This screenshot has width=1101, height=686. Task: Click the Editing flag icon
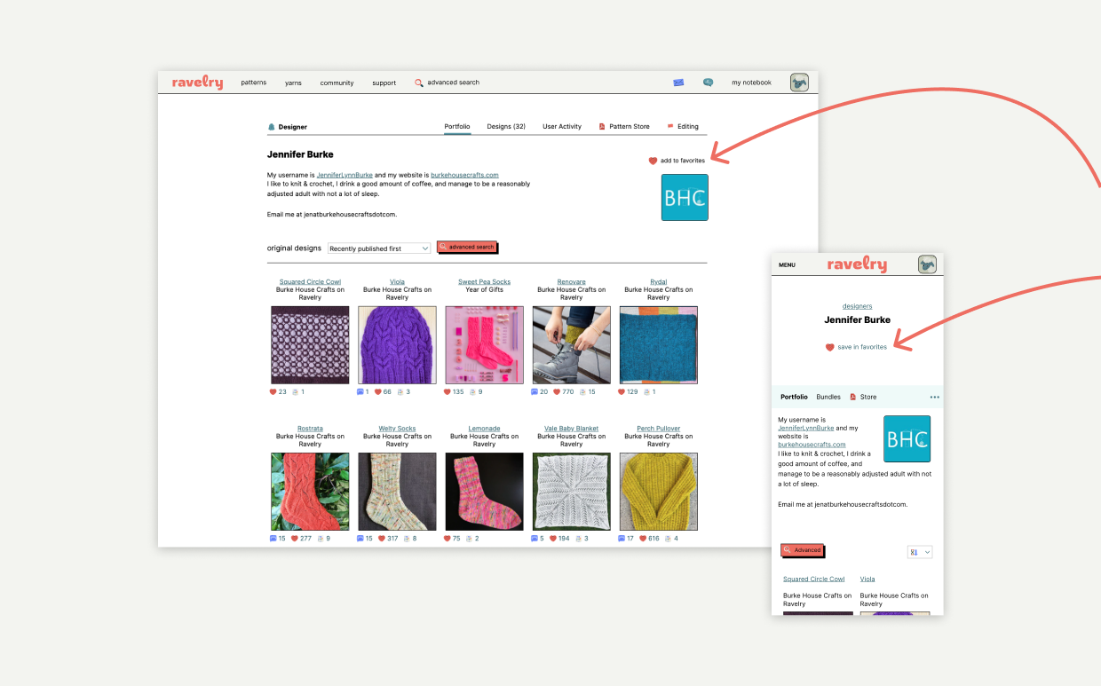670,126
